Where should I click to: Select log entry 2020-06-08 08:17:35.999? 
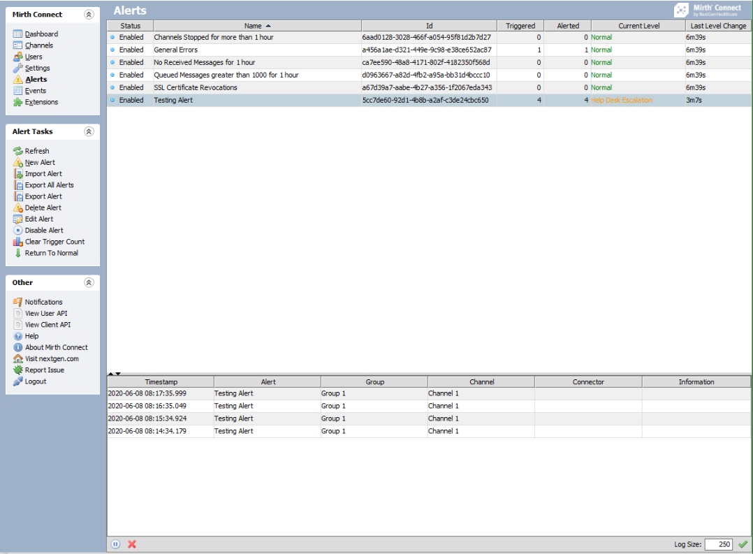tap(429, 393)
